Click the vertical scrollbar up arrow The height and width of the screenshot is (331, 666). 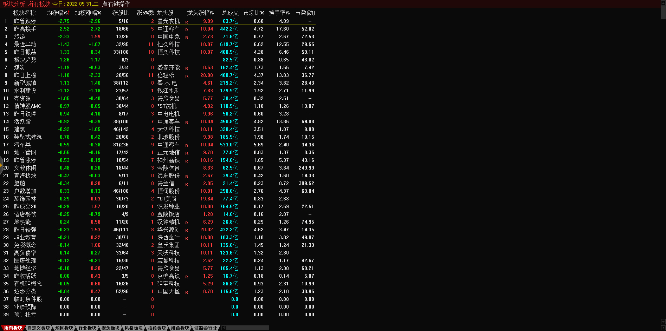click(x=663, y=2)
